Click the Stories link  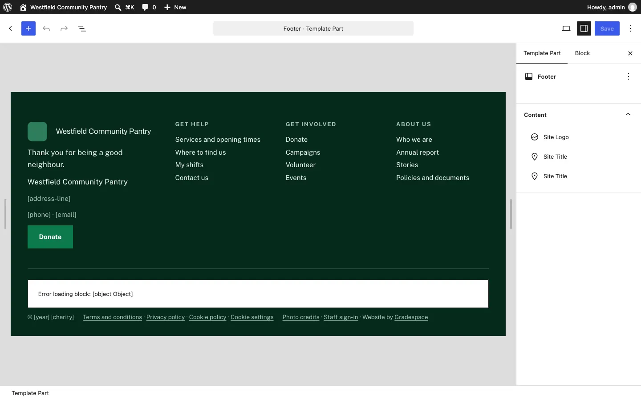[407, 165]
